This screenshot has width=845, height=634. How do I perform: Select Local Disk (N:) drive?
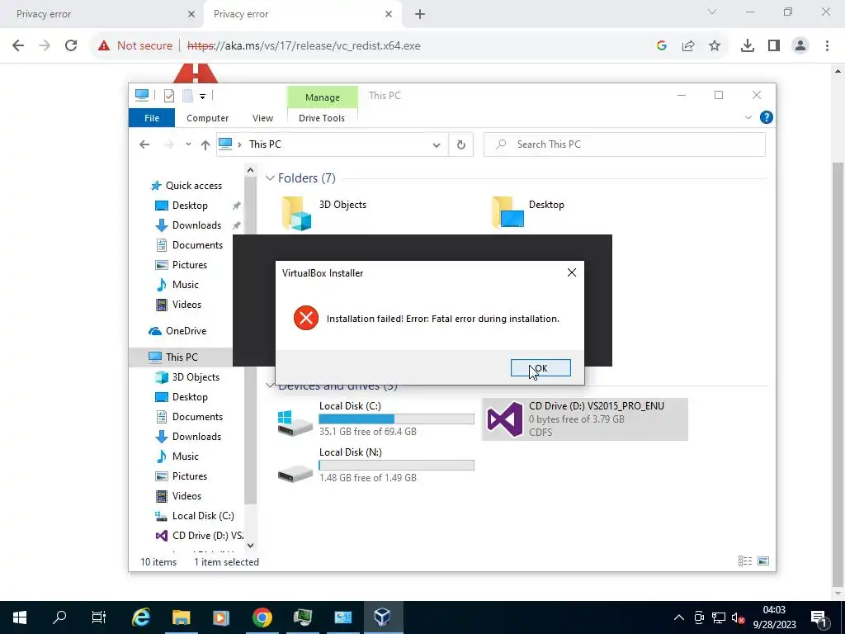tap(375, 465)
